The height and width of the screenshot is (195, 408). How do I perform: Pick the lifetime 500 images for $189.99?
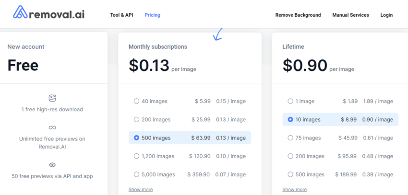pyautogui.click(x=290, y=174)
